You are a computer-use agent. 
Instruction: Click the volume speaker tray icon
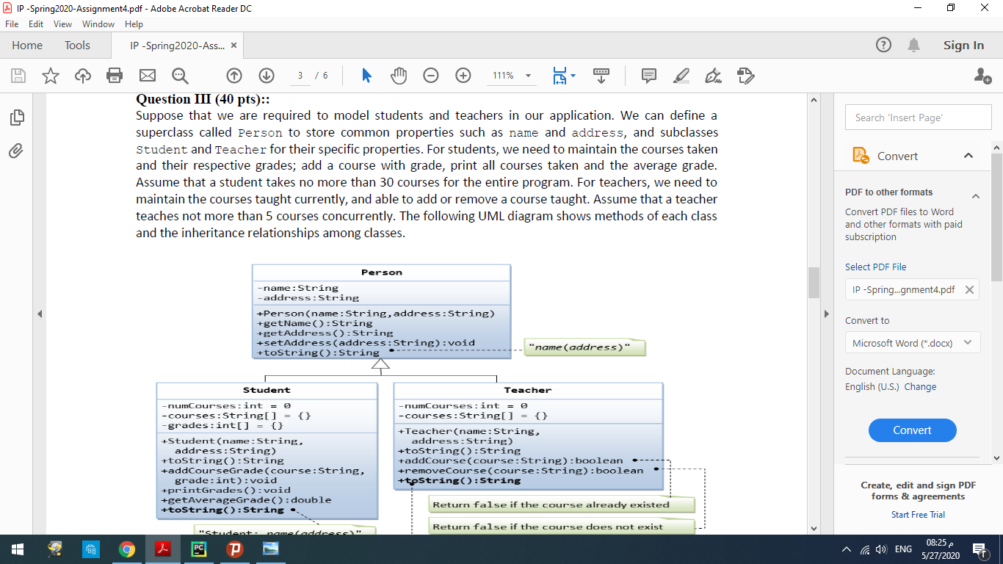pos(882,549)
